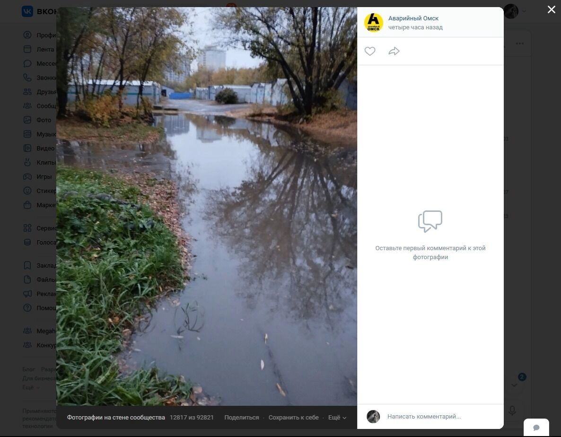The image size is (561, 437).
Task: Open the Games controller icon
Action: pyautogui.click(x=27, y=176)
